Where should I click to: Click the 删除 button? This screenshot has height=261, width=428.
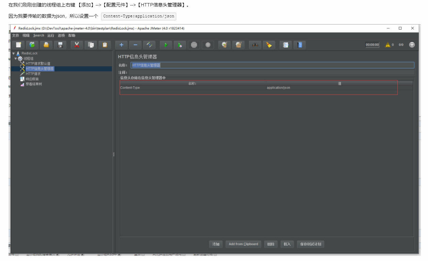[271, 244]
